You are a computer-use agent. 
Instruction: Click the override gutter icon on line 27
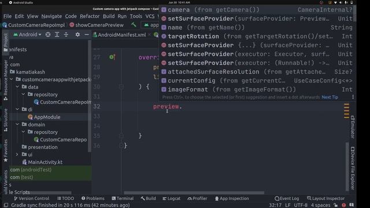tap(112, 57)
